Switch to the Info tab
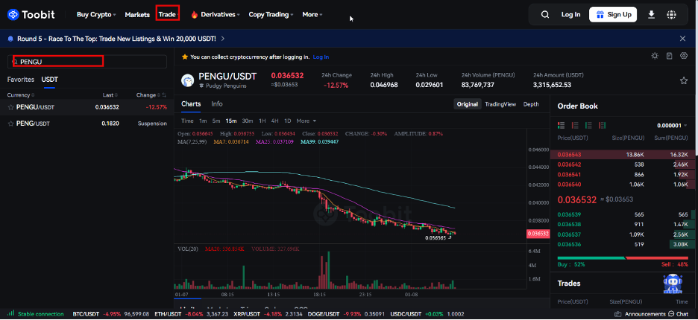Screen dimensions: 698x320 217,104
